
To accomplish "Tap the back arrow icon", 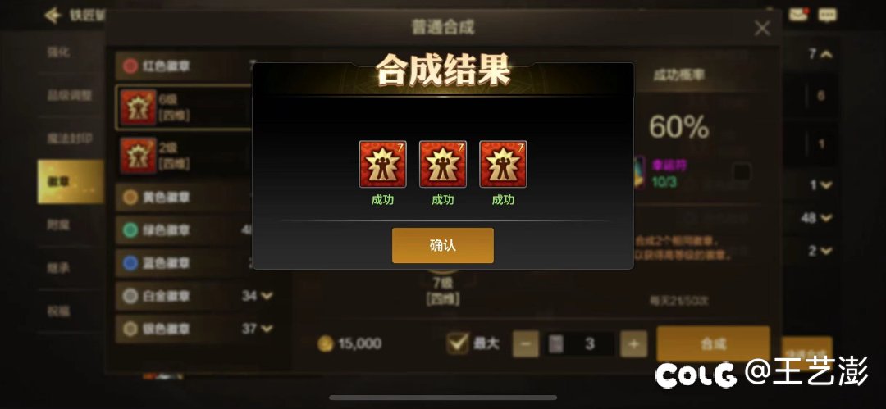I will click(53, 16).
